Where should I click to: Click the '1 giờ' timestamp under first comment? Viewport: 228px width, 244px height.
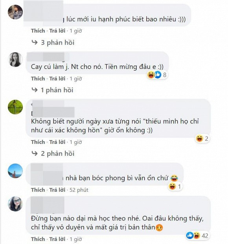tap(76, 31)
